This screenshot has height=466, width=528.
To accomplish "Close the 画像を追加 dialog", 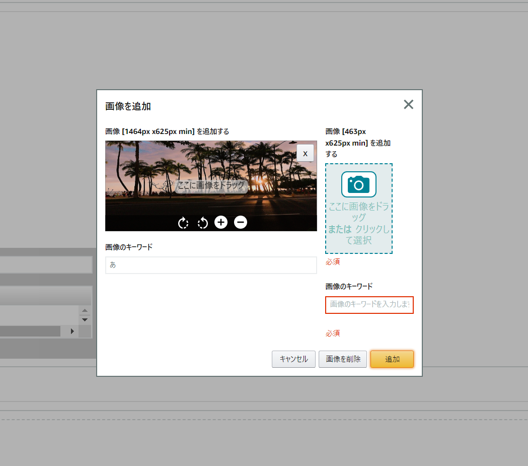I will coord(409,104).
